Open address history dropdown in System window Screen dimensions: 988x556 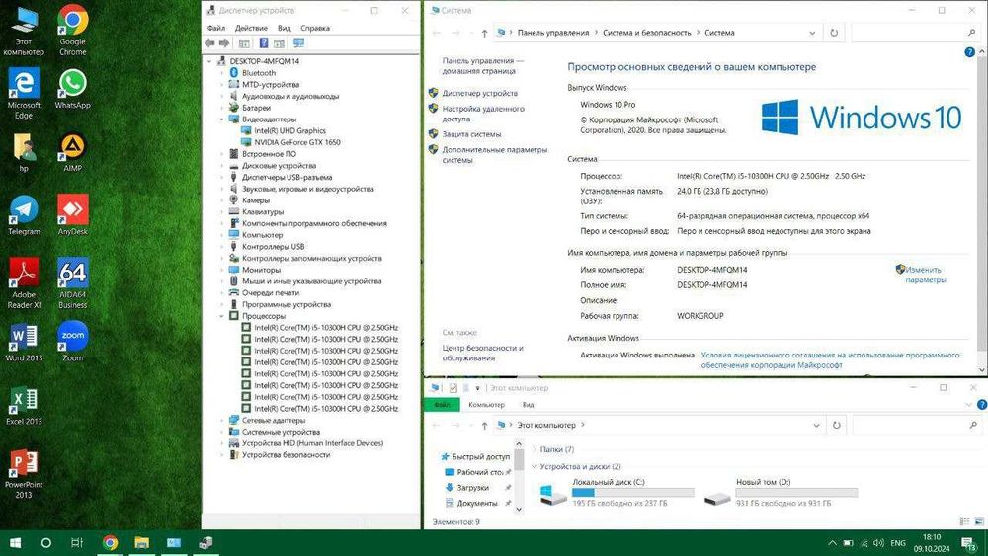812,33
